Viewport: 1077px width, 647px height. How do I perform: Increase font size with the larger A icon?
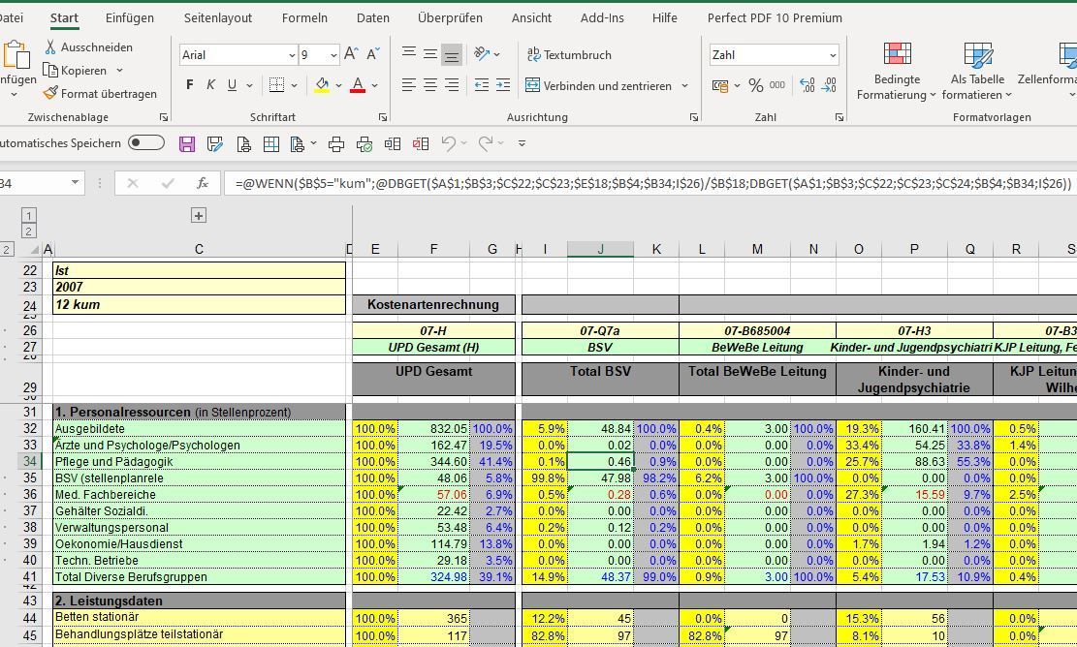click(351, 55)
